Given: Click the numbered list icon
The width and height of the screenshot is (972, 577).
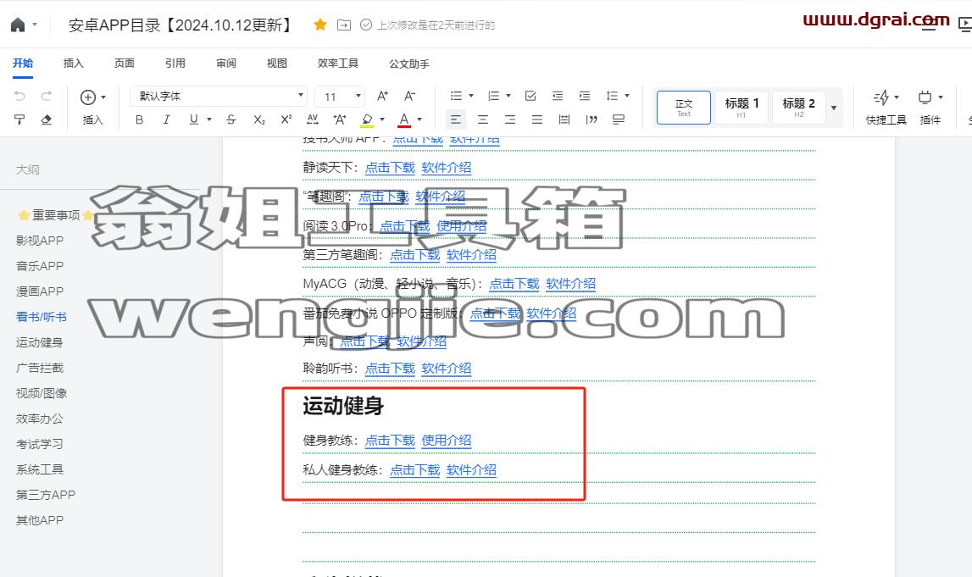Looking at the screenshot, I should click(x=493, y=96).
